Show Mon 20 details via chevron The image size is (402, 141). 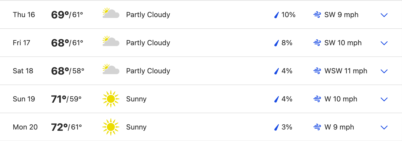(x=384, y=127)
